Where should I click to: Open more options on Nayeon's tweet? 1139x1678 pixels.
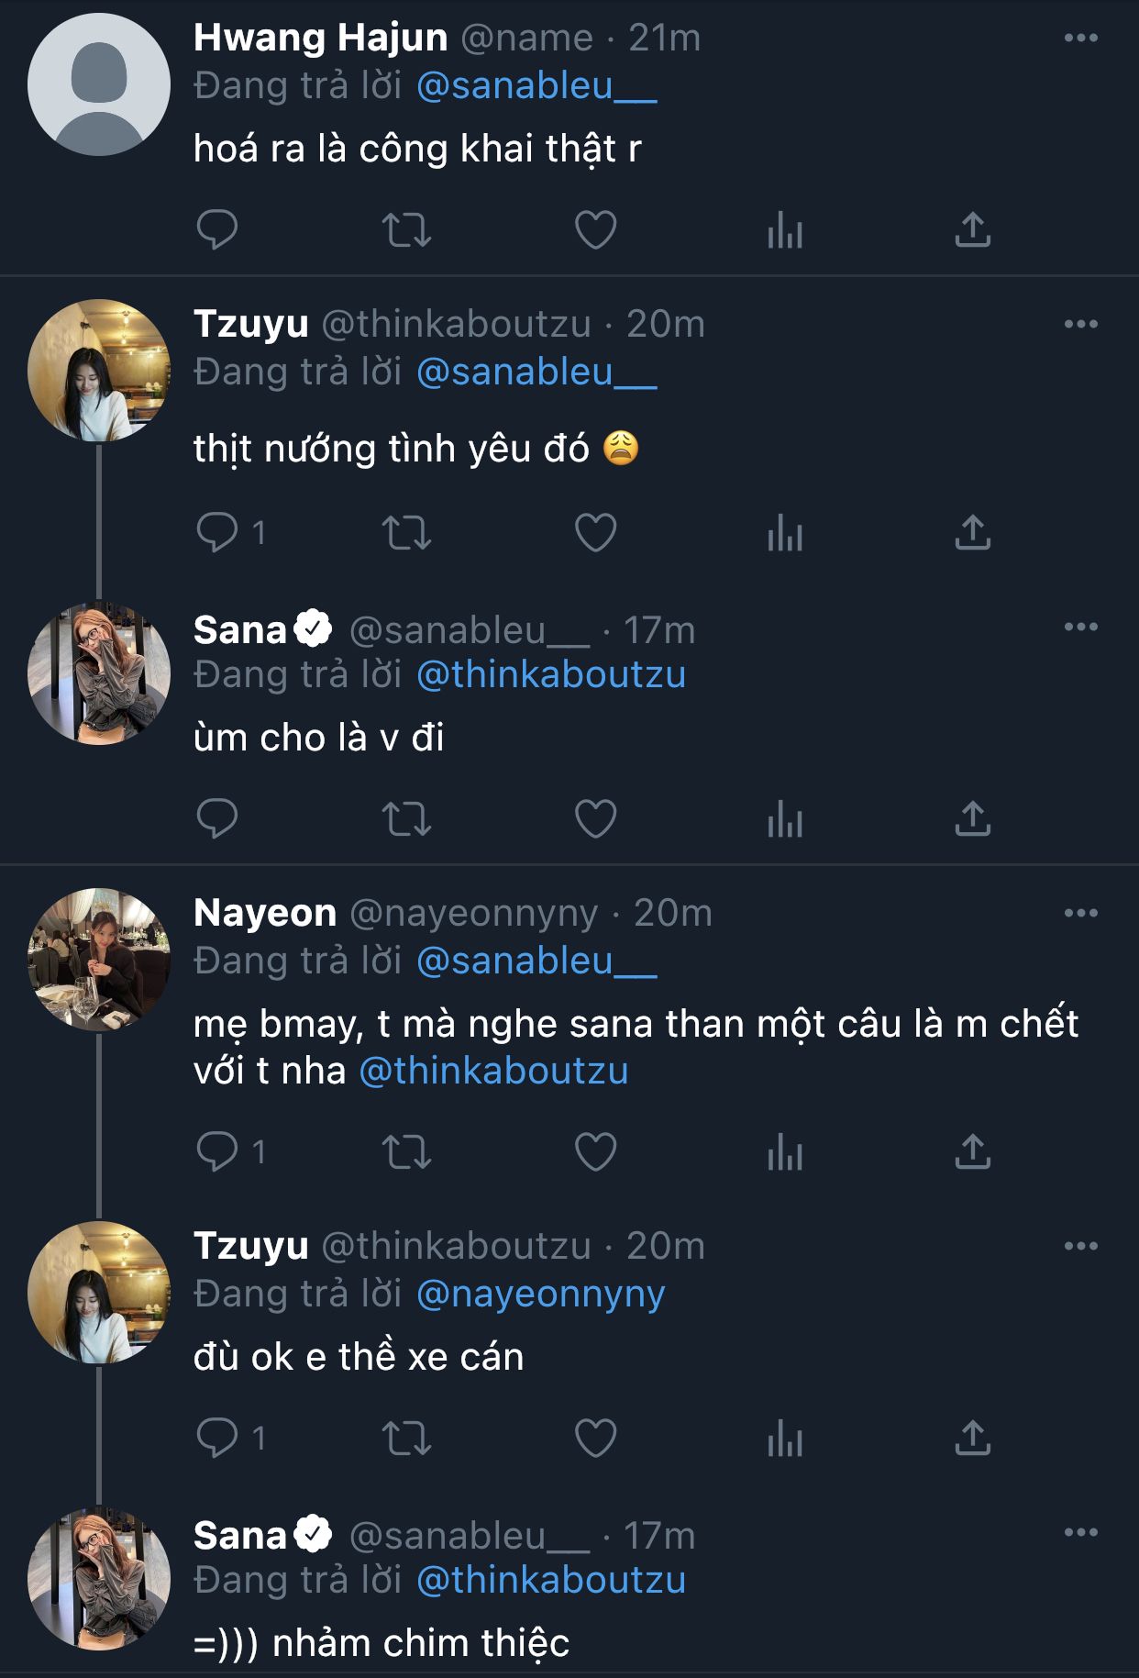click(x=1080, y=913)
